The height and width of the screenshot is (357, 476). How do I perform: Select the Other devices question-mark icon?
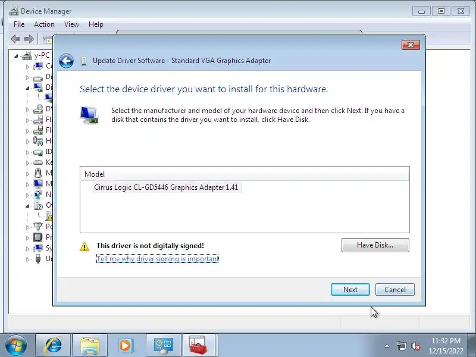click(38, 205)
